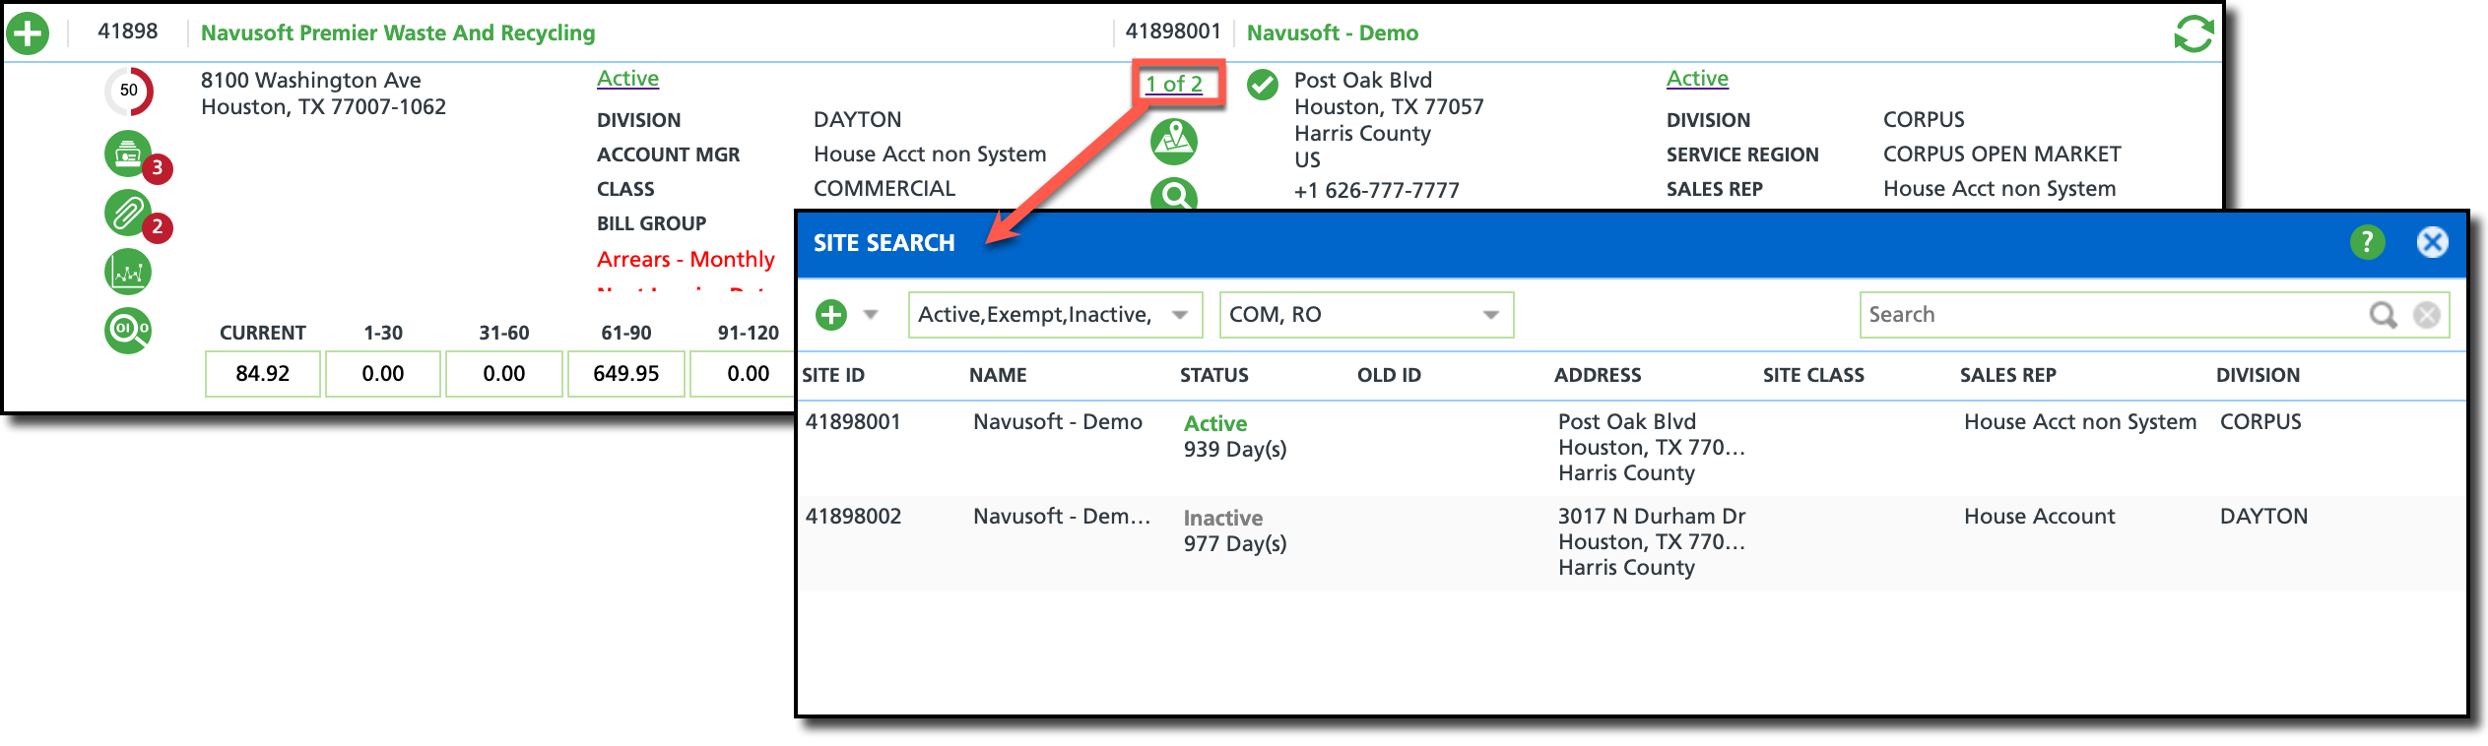Viewport: 2488px width, 746px height.
Task: Refresh the account screen with green arrows icon
Action: coord(2193,33)
